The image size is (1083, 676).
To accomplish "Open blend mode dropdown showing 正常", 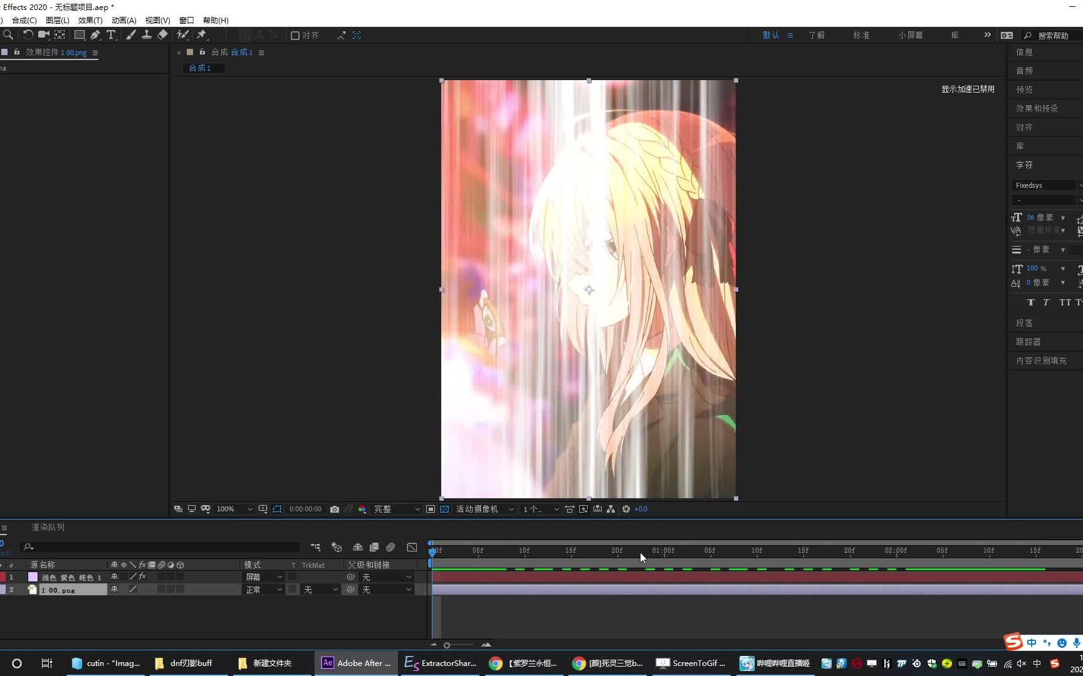I will point(263,590).
